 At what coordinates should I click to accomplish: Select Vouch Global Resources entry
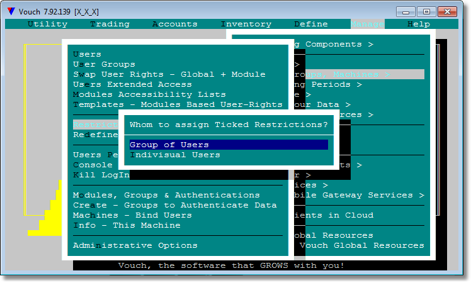tap(362, 245)
